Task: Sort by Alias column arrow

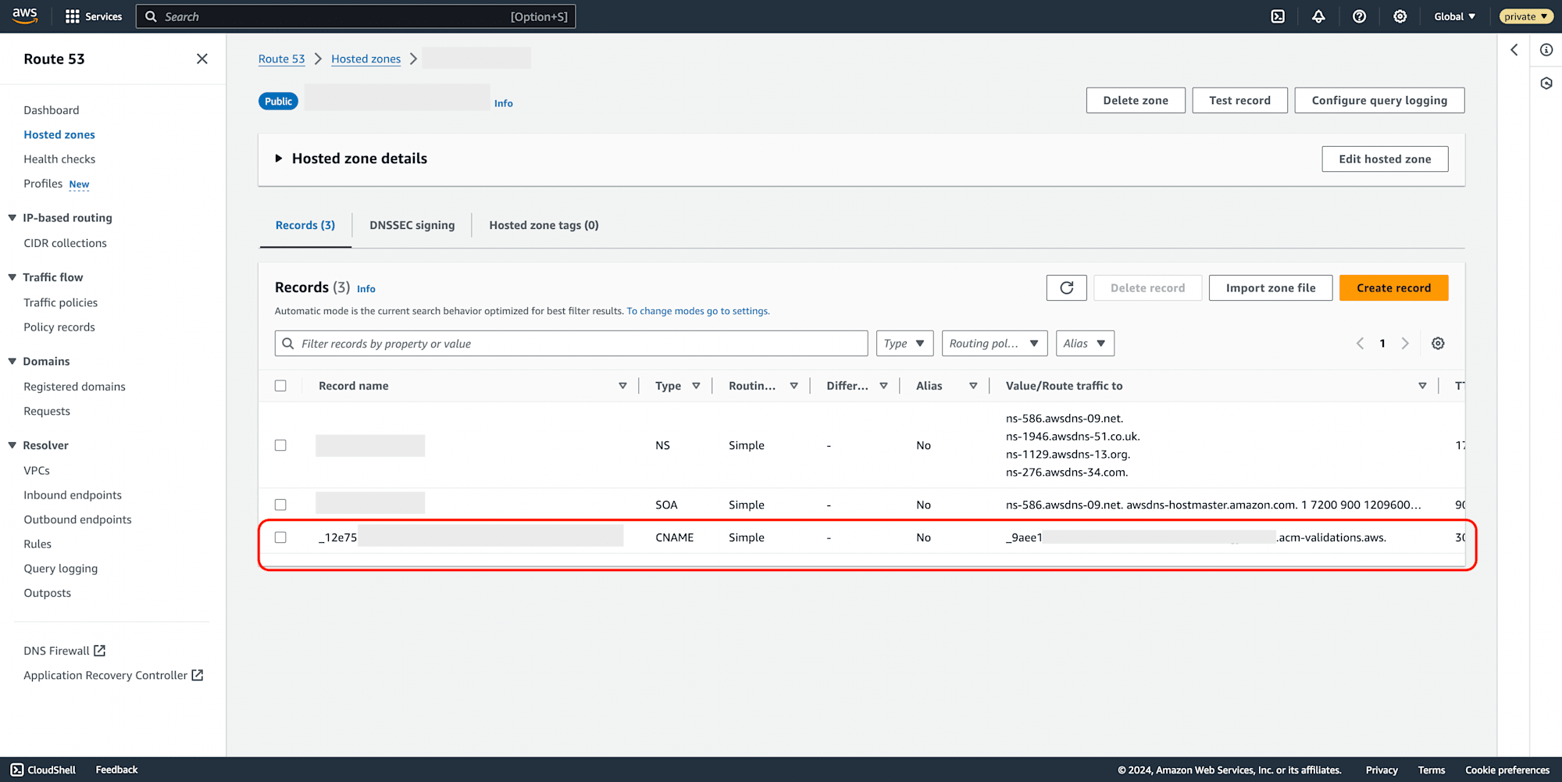Action: tap(973, 386)
